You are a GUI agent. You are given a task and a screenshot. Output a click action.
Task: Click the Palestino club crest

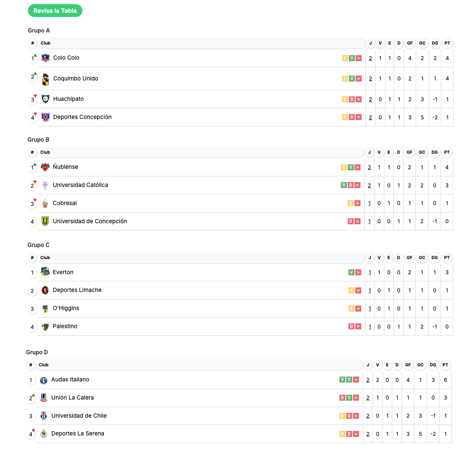pos(45,326)
